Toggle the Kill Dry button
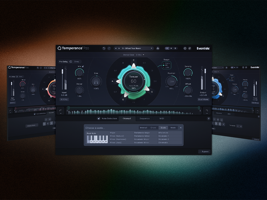267x200 pixels. pos(64,99)
